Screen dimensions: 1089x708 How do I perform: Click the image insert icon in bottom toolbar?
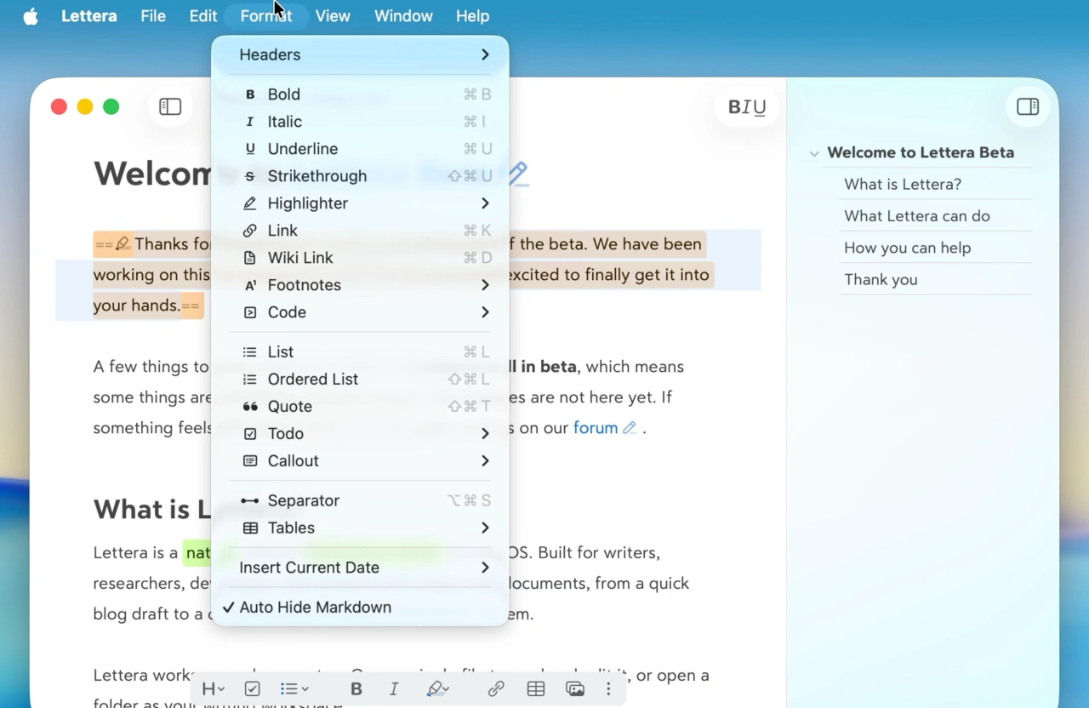point(575,688)
